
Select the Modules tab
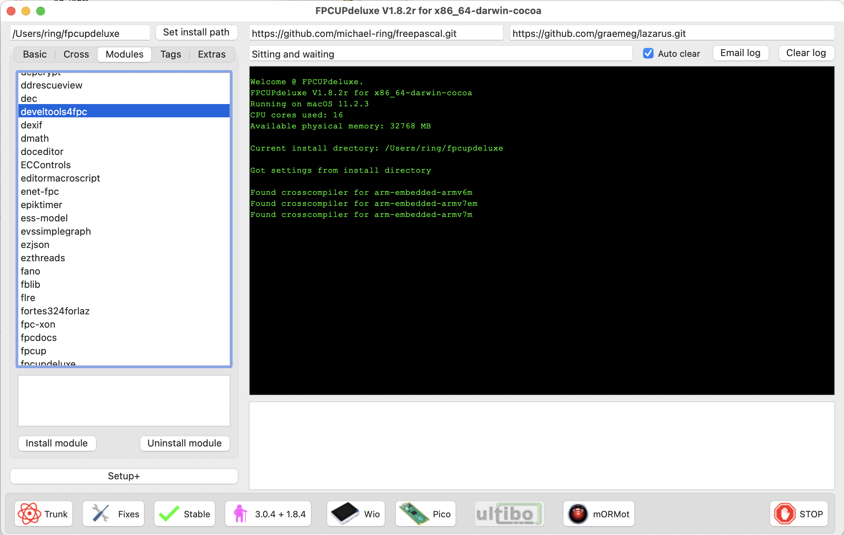pos(124,54)
